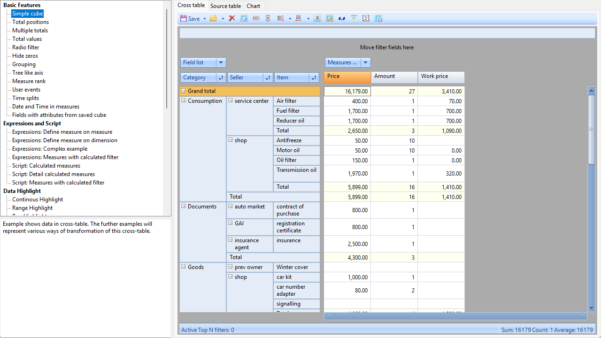The height and width of the screenshot is (338, 601).
Task: Click the sigma totals toolbar icon
Action: (317, 18)
